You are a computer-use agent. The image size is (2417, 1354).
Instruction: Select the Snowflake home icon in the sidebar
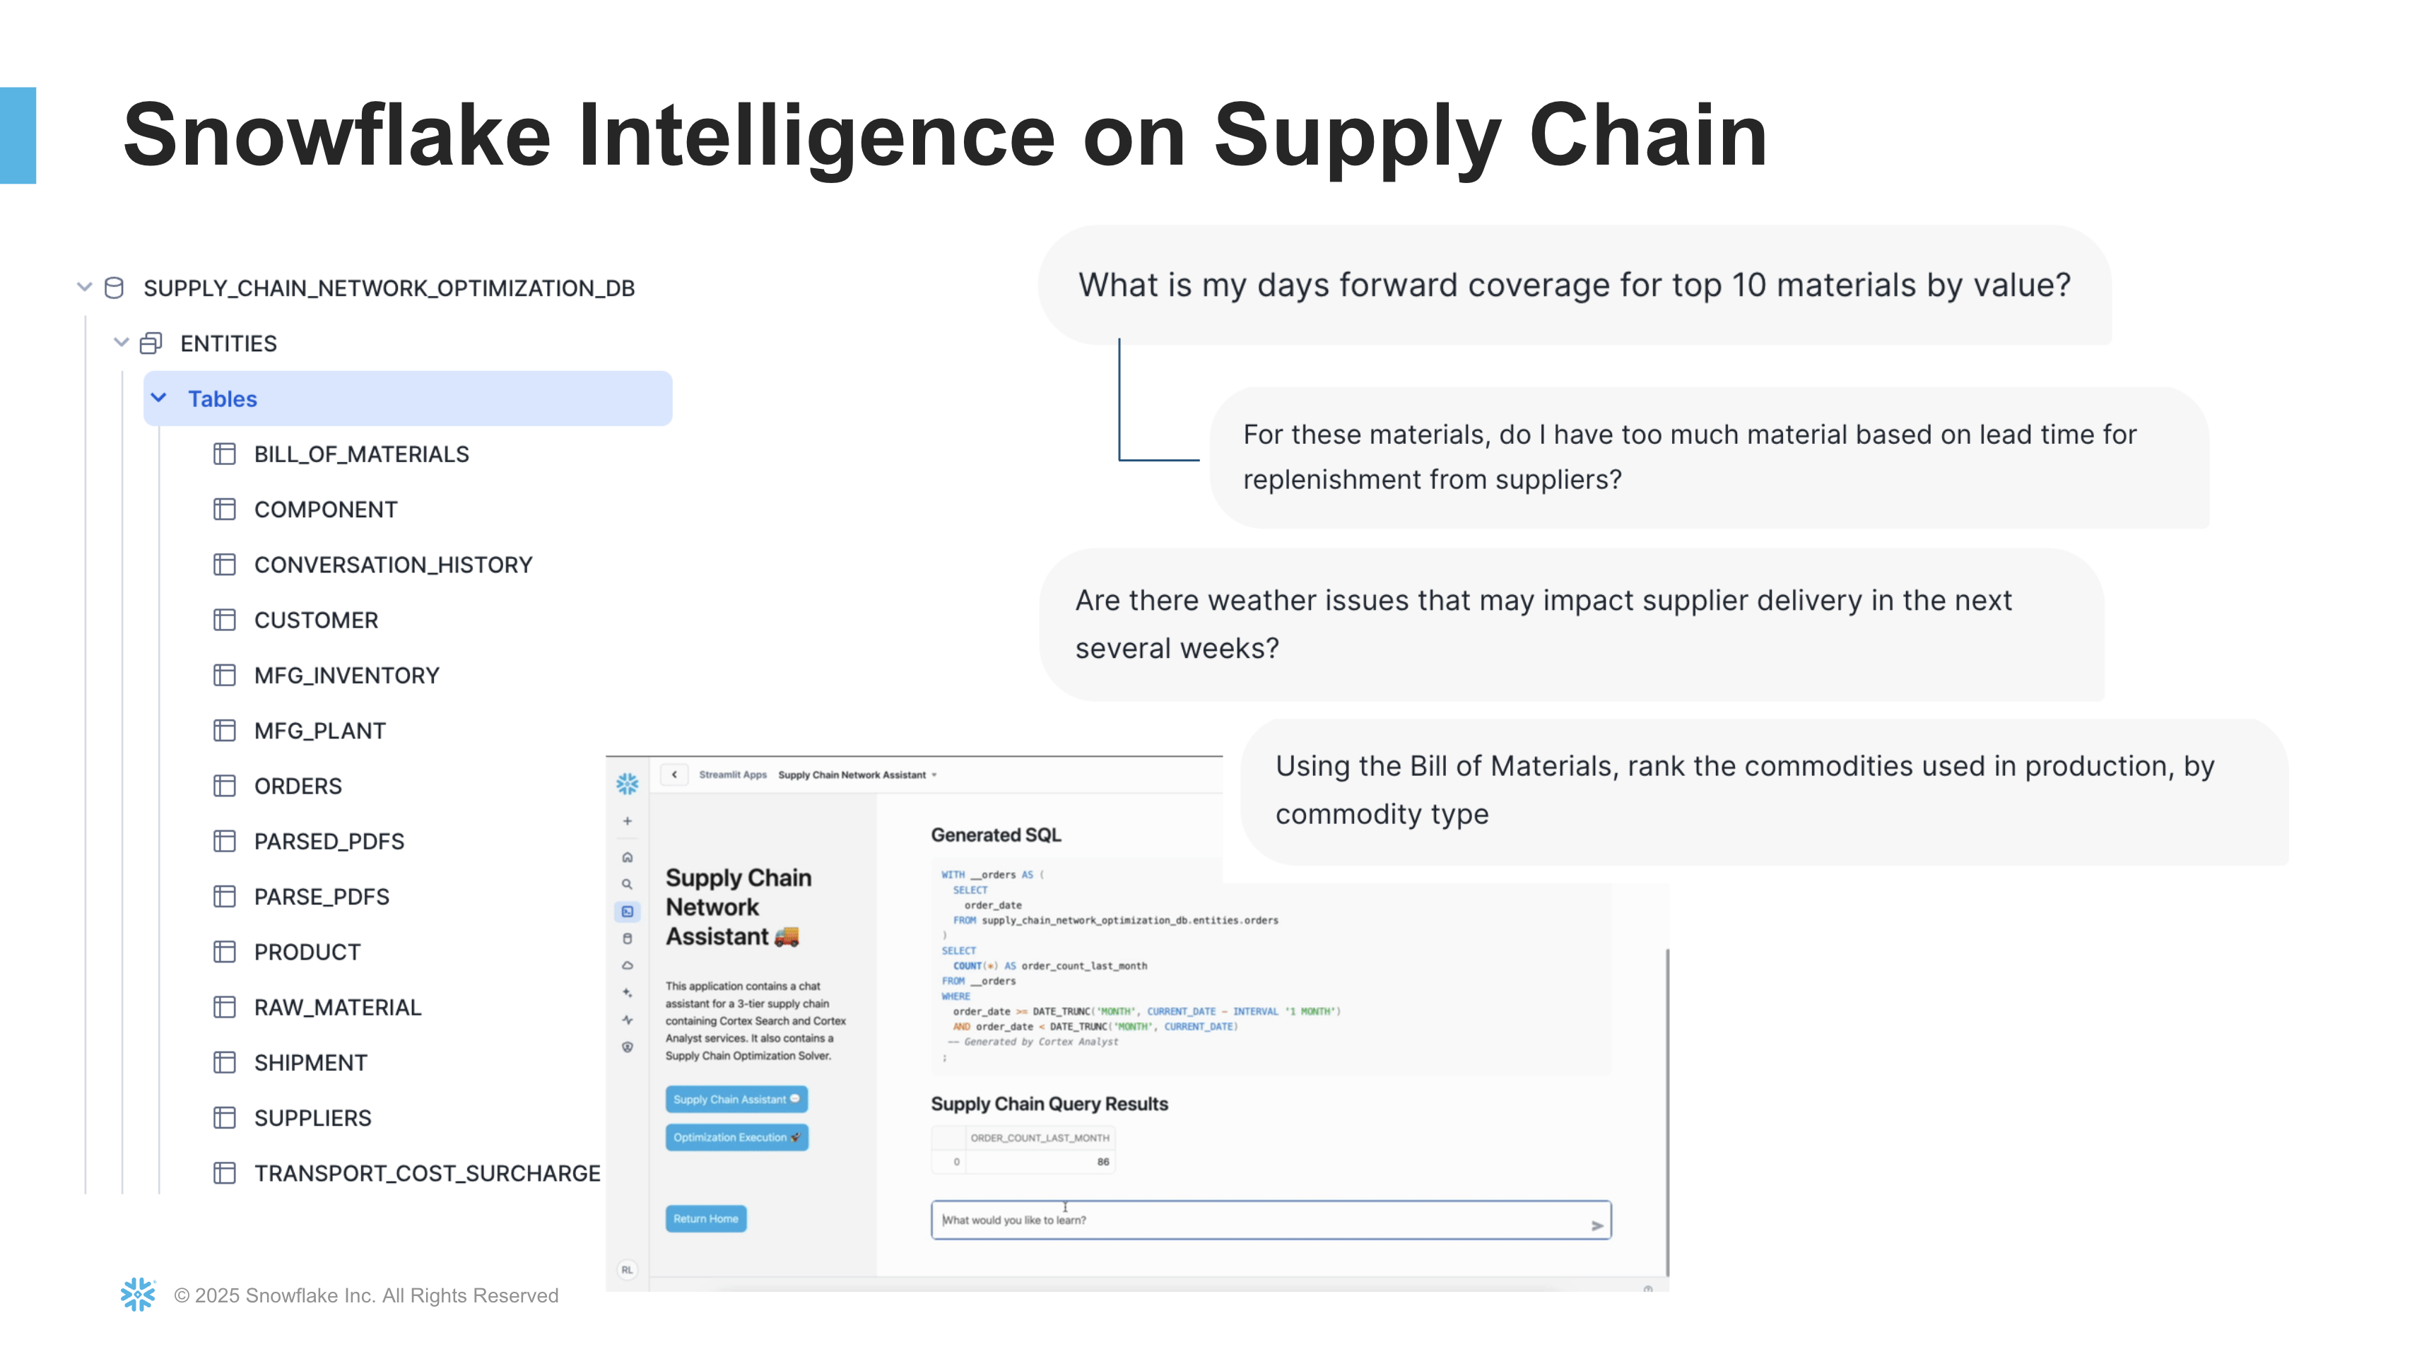(627, 856)
